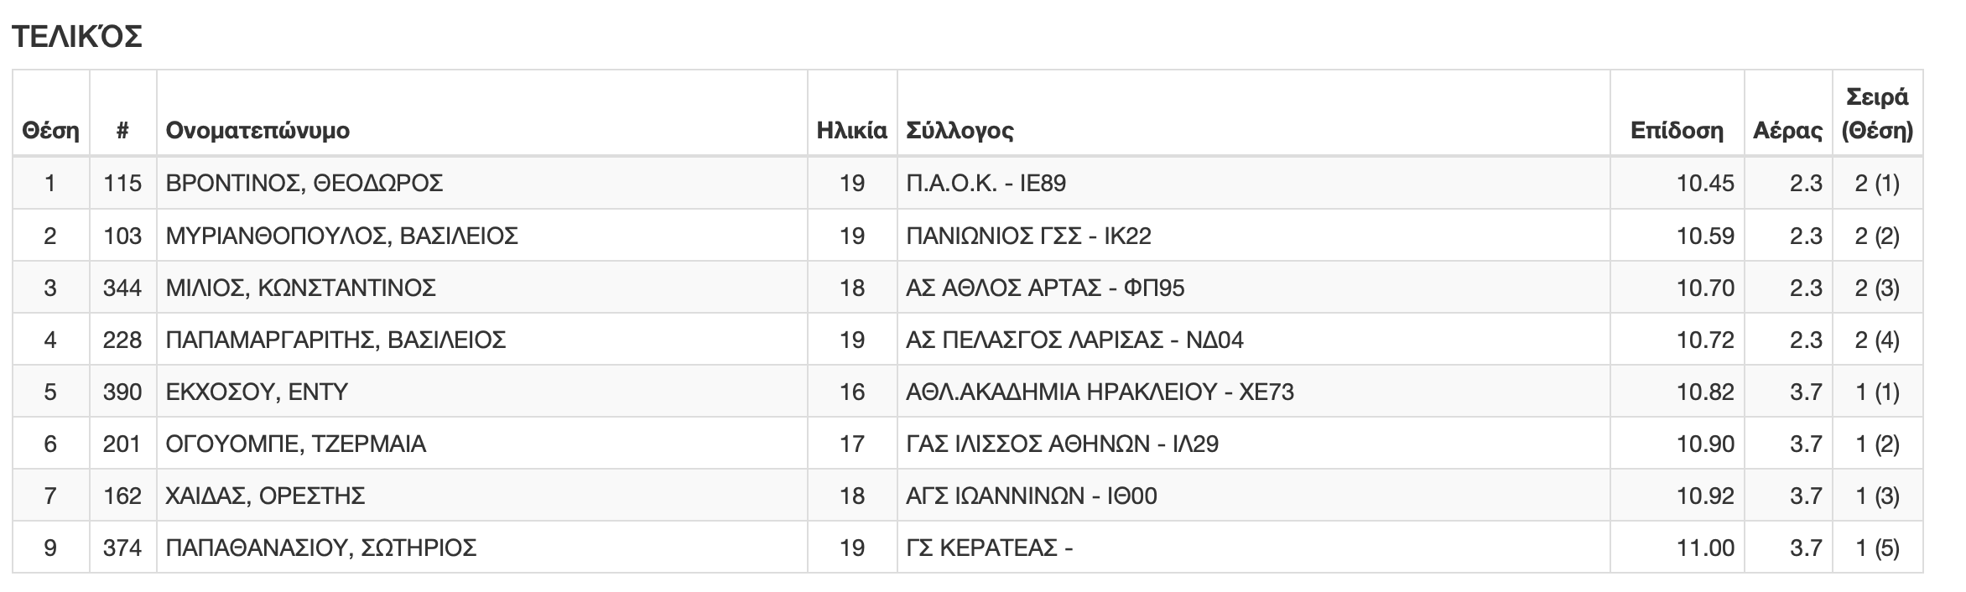Click the Σειρά (Θέση) column header
This screenshot has width=1966, height=592.
(x=1877, y=113)
